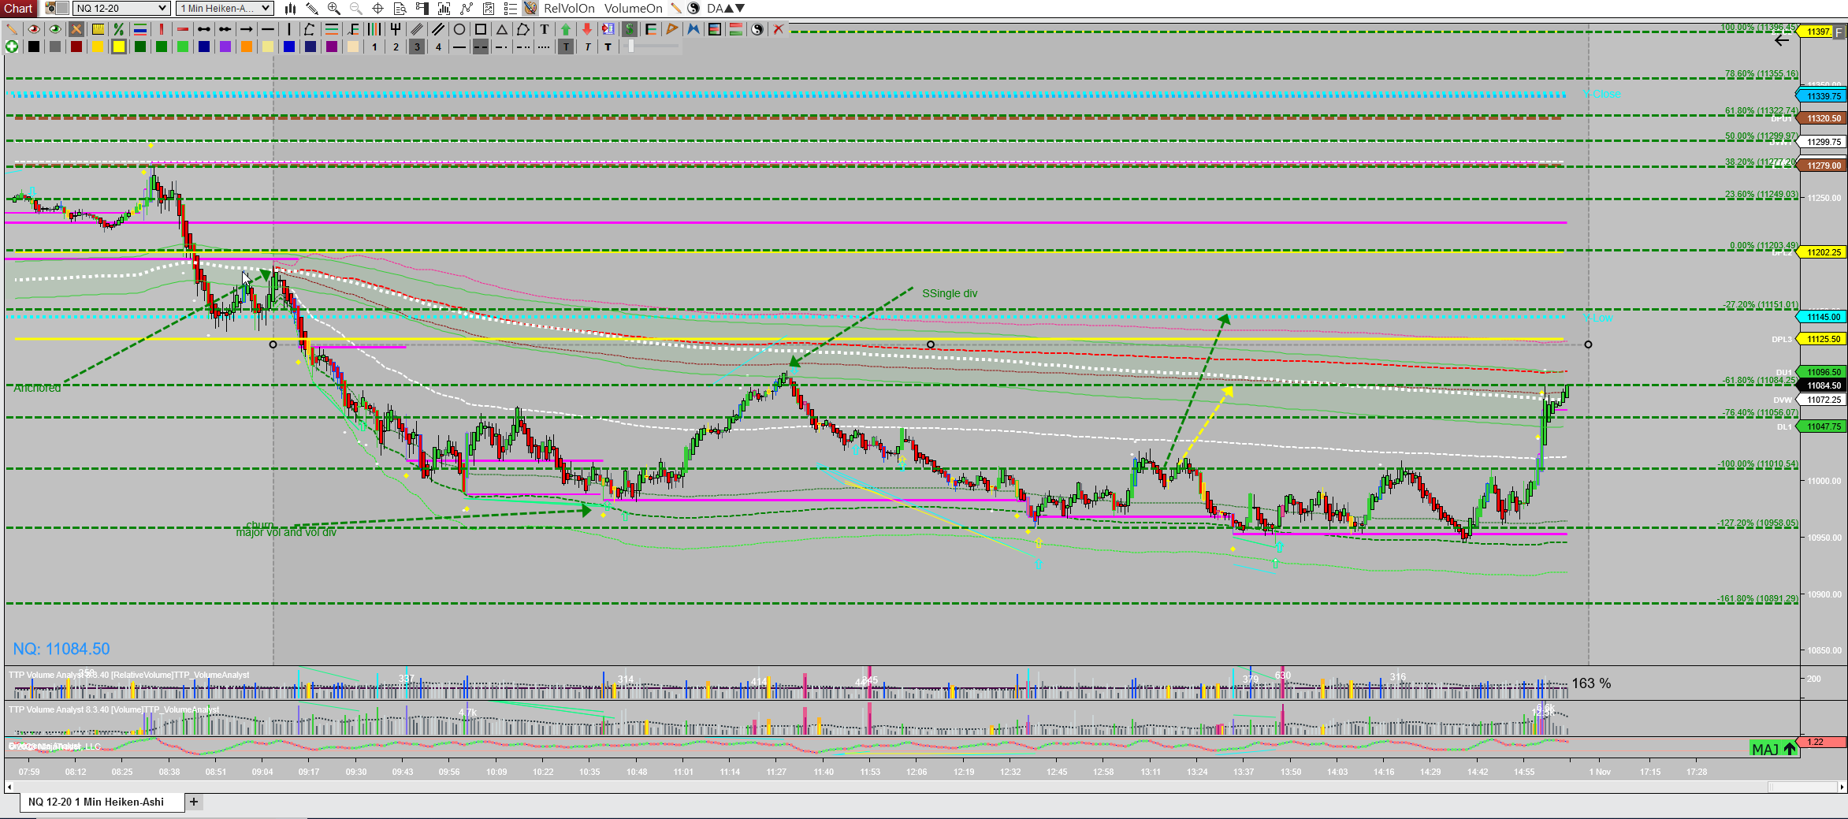Choose the ellipse drawing tool

(x=459, y=29)
